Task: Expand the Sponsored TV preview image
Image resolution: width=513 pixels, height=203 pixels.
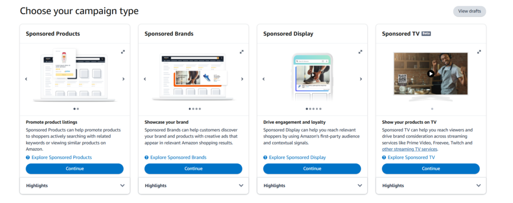Action: (x=479, y=51)
